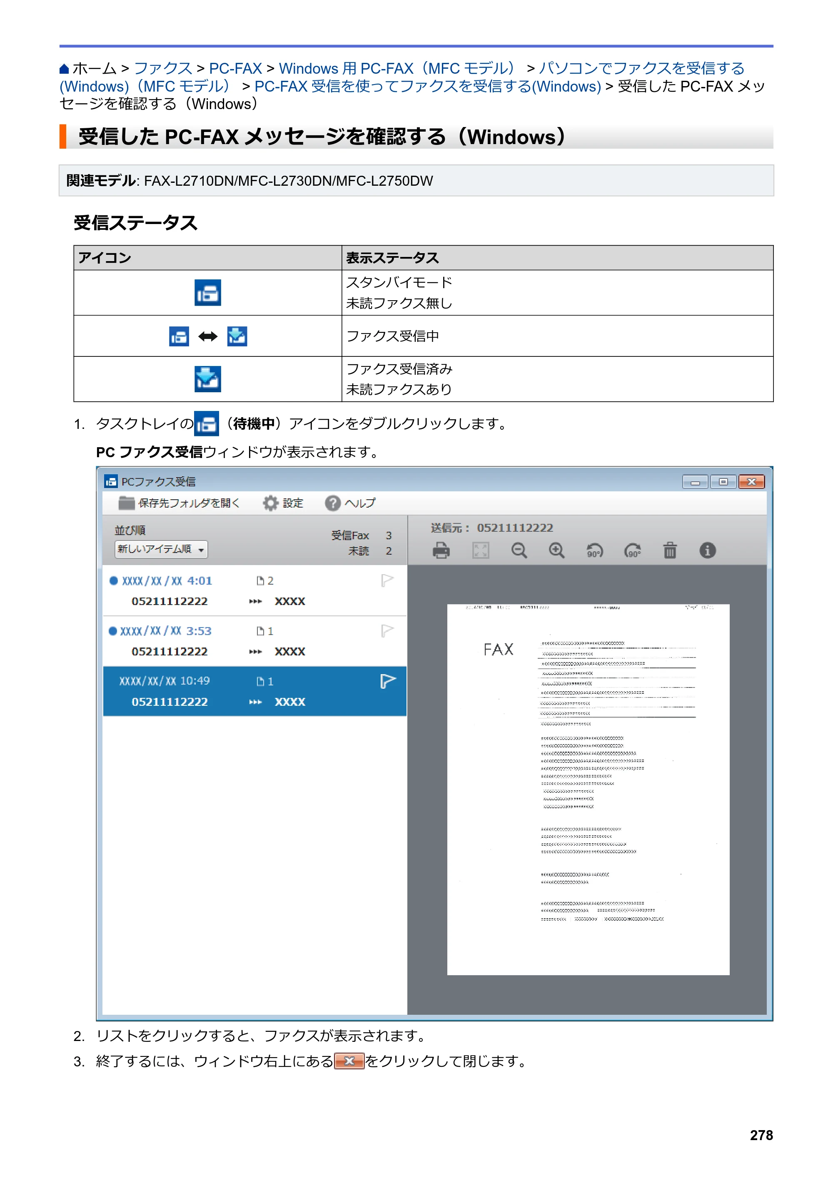Zoom in the fax preview
The width and height of the screenshot is (833, 1178).
pyautogui.click(x=556, y=550)
